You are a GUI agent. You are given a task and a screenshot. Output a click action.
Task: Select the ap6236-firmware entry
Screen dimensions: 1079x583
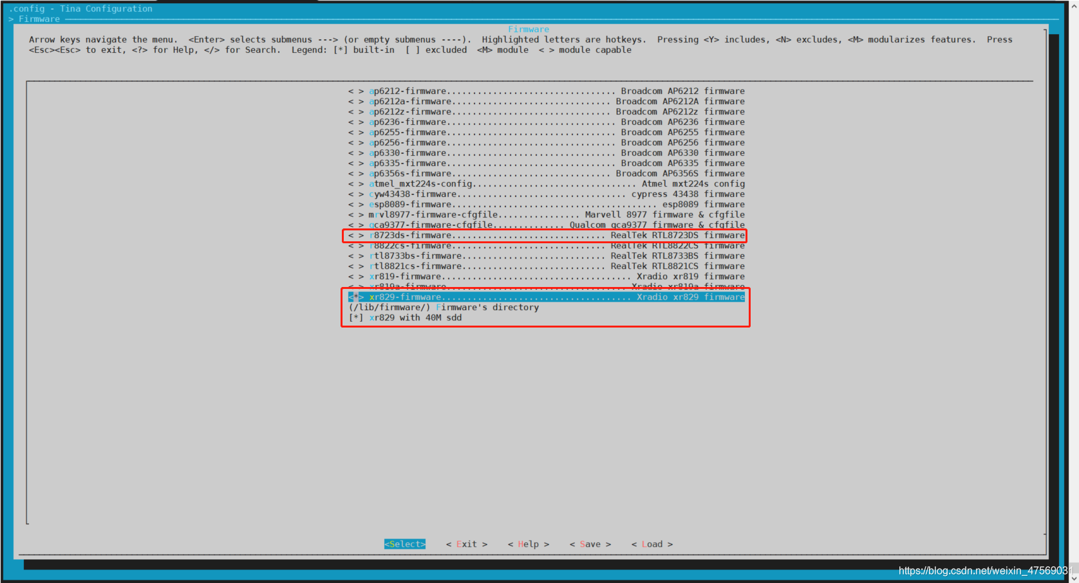coord(547,122)
